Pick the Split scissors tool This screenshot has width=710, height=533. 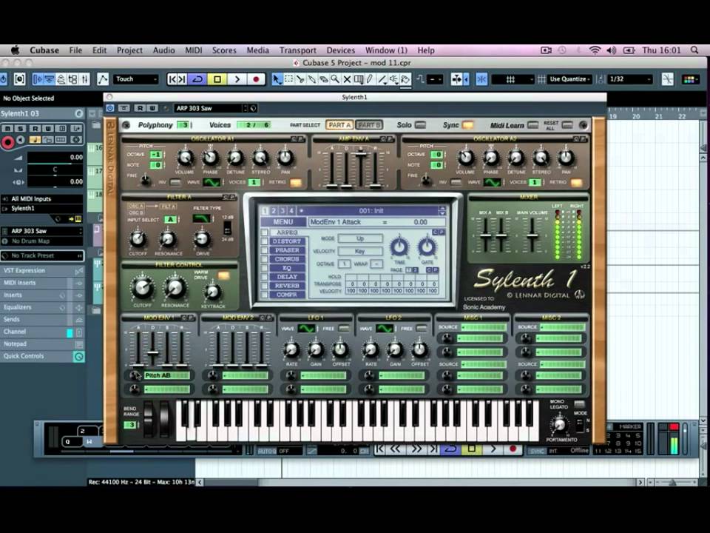click(x=300, y=79)
